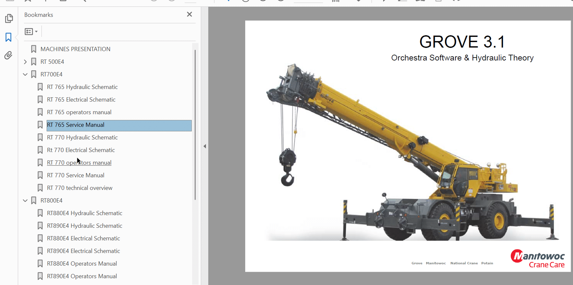Open the RT890E4 Hydraulic Schematic bookmark
The image size is (573, 285).
85,226
